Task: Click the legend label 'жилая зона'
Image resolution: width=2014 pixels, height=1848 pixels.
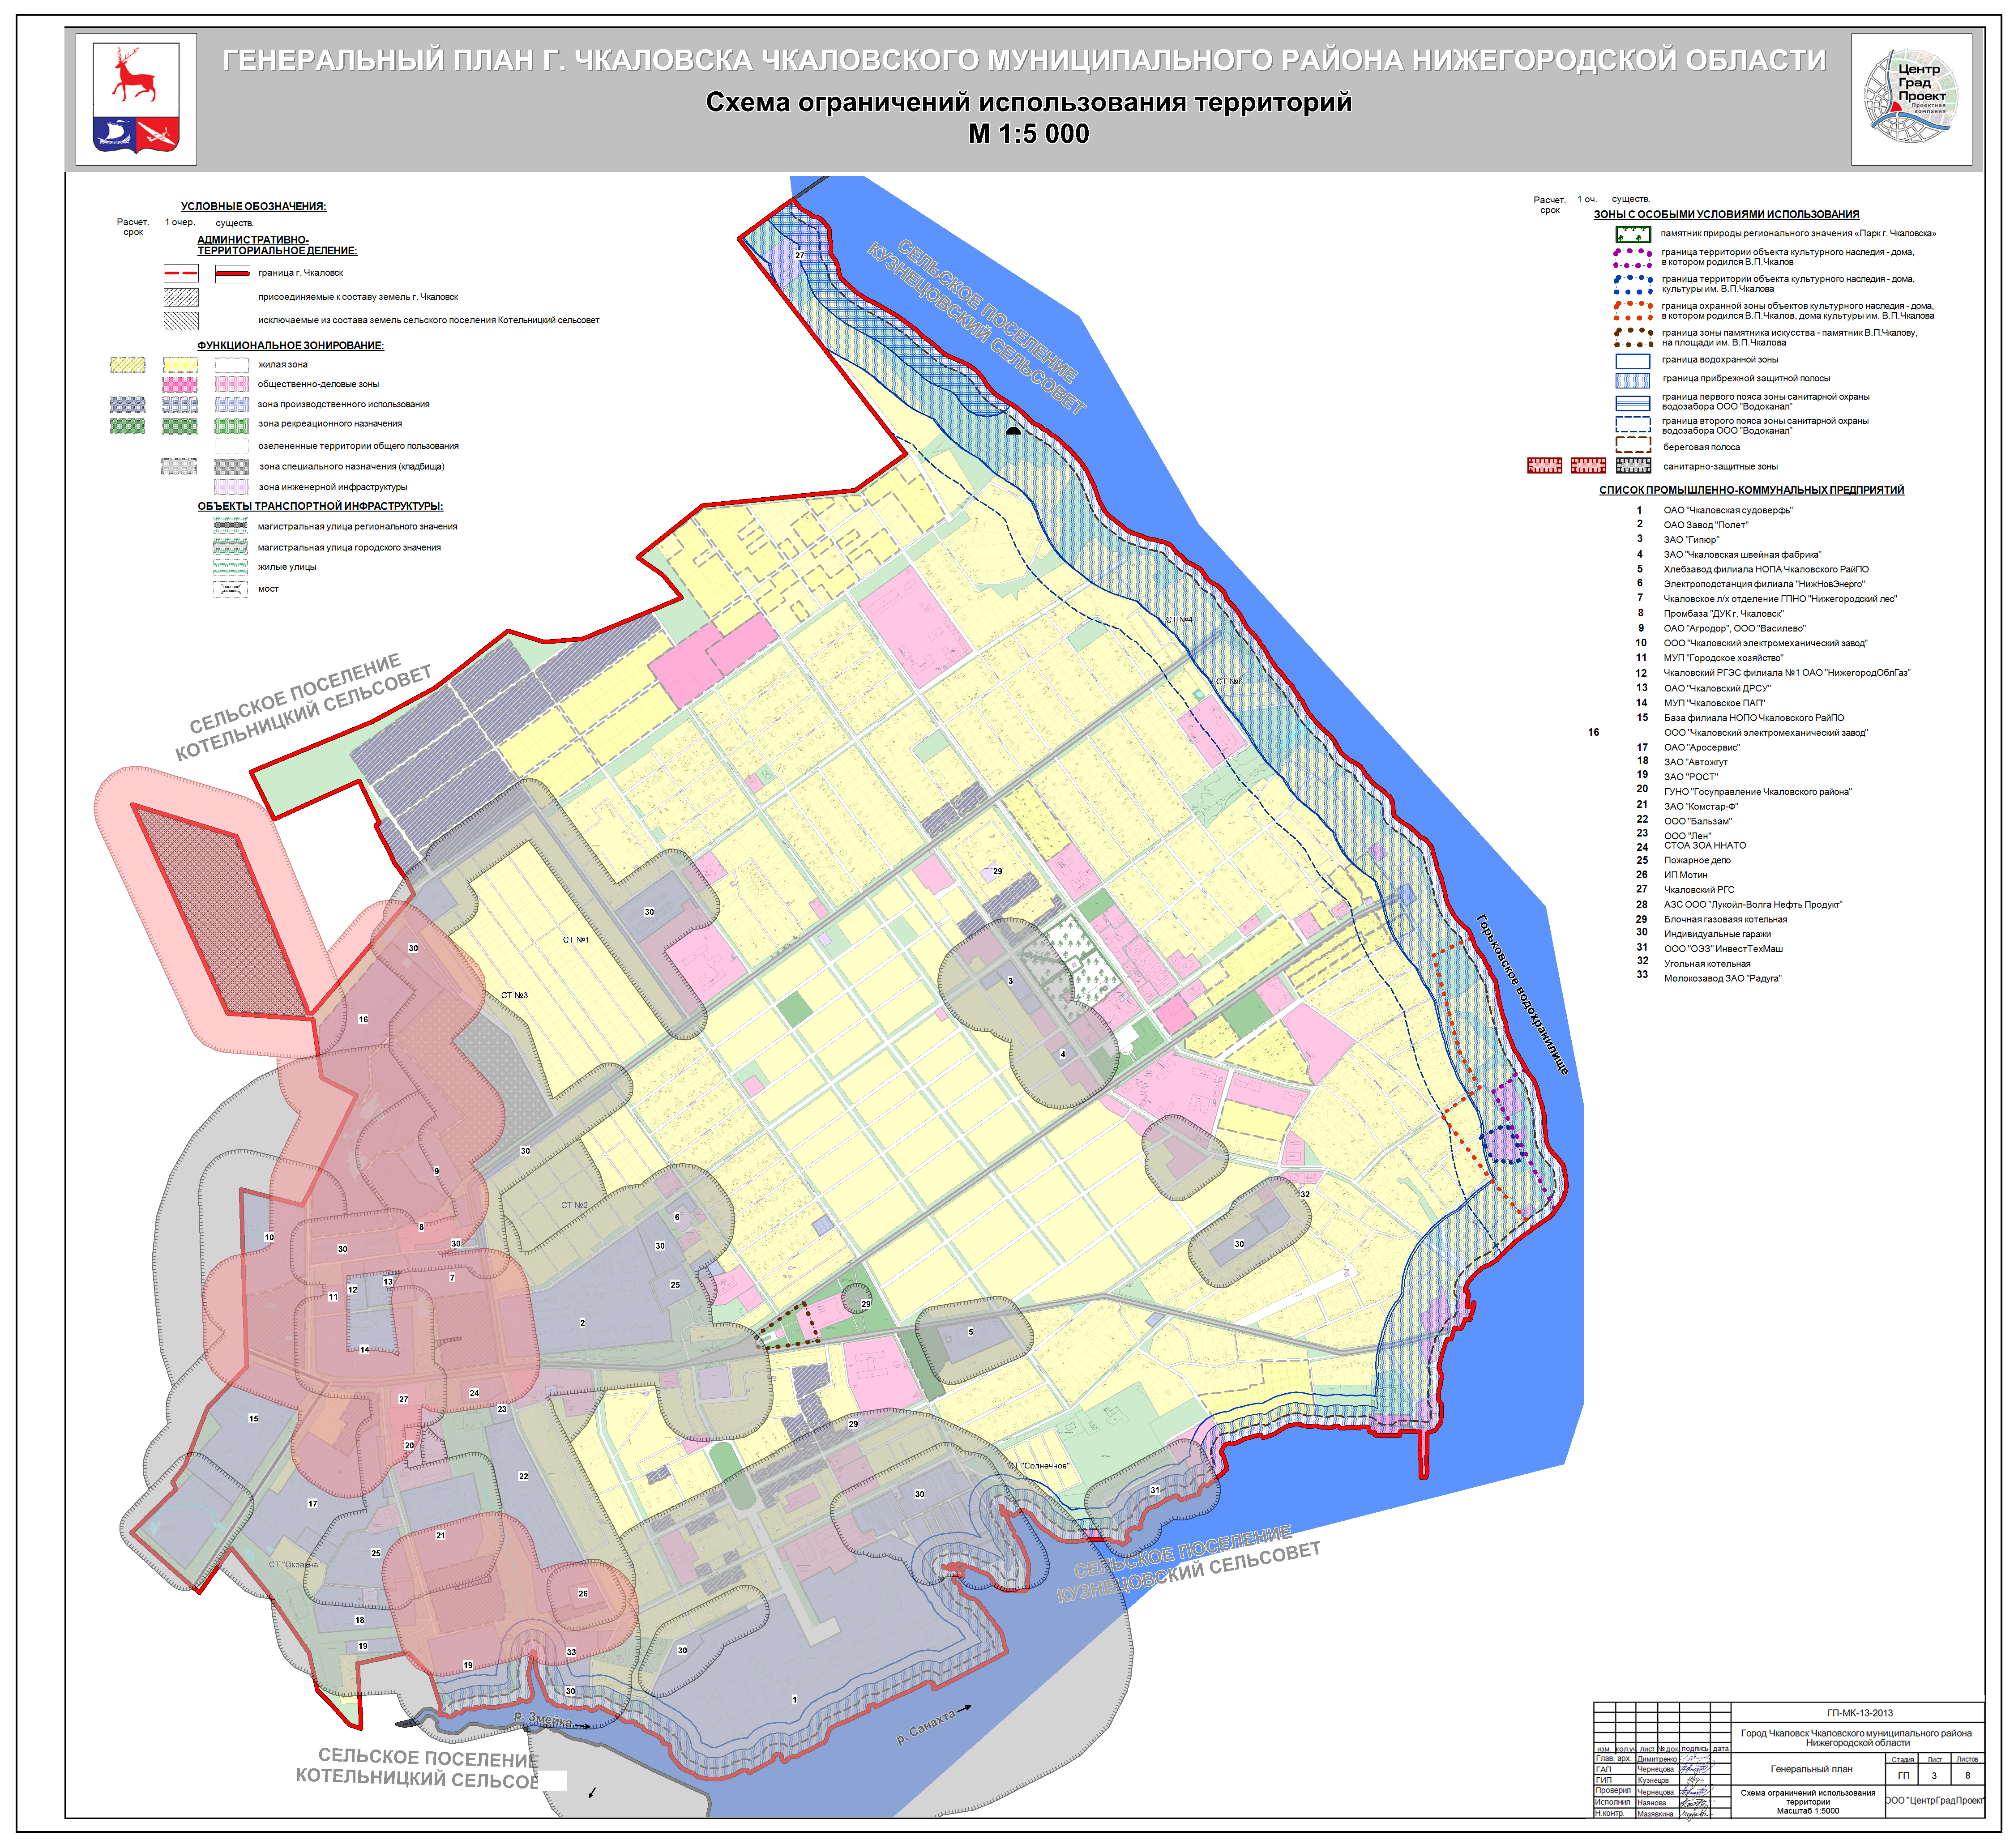Action: tap(283, 365)
